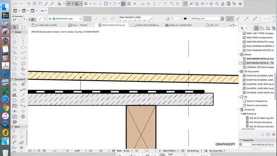Switch to A1500 SITE DESIGN tab
The width and height of the screenshot is (277, 156).
pyautogui.click(x=146, y=25)
